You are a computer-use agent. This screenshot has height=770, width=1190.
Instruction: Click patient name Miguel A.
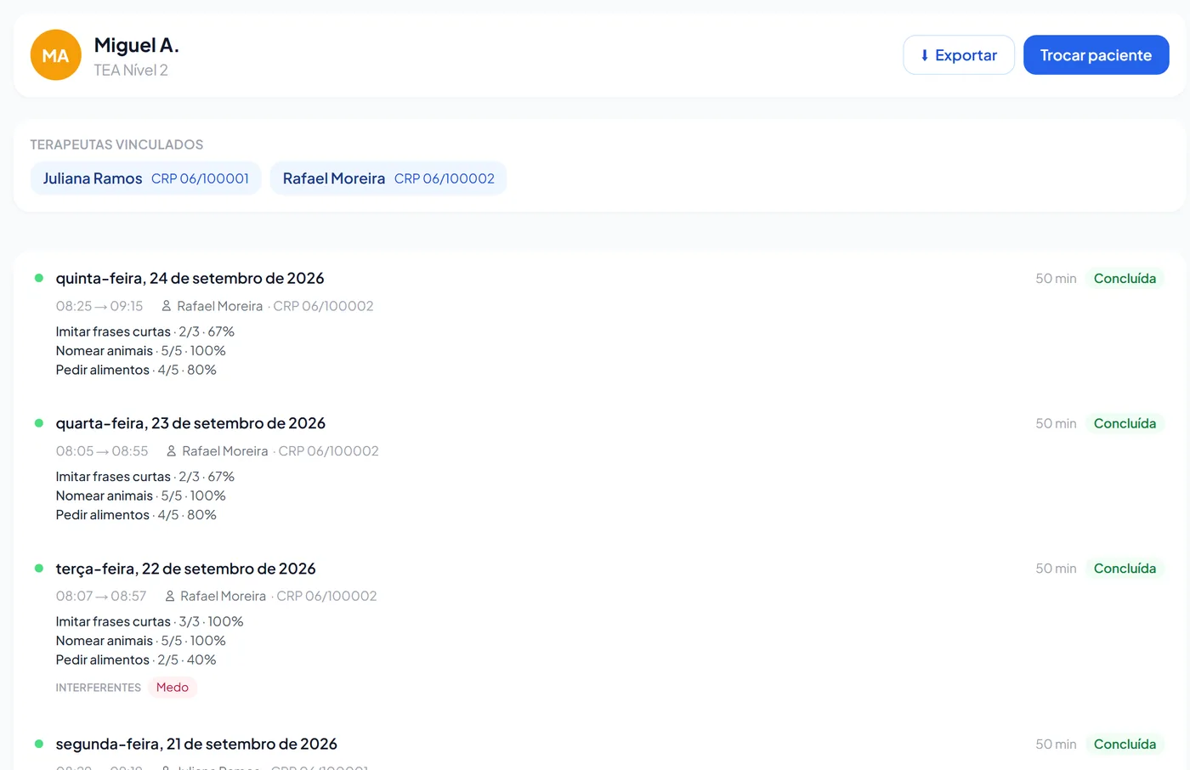tap(137, 45)
